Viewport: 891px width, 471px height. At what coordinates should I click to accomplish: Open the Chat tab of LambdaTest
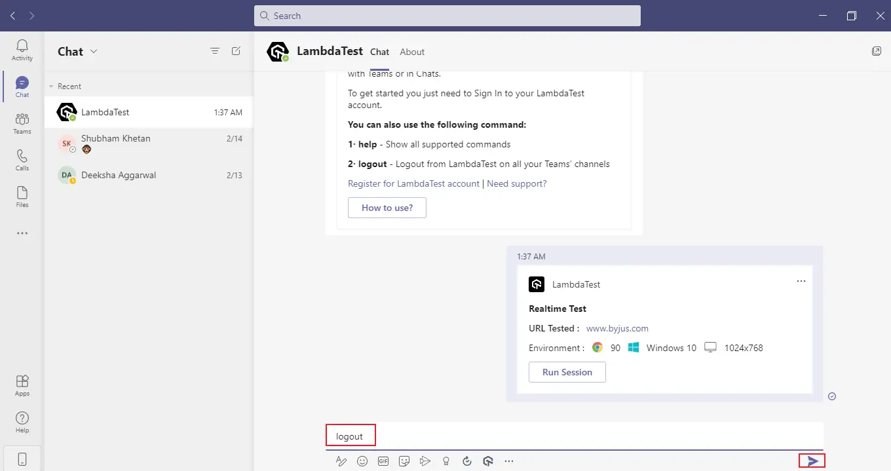(379, 52)
